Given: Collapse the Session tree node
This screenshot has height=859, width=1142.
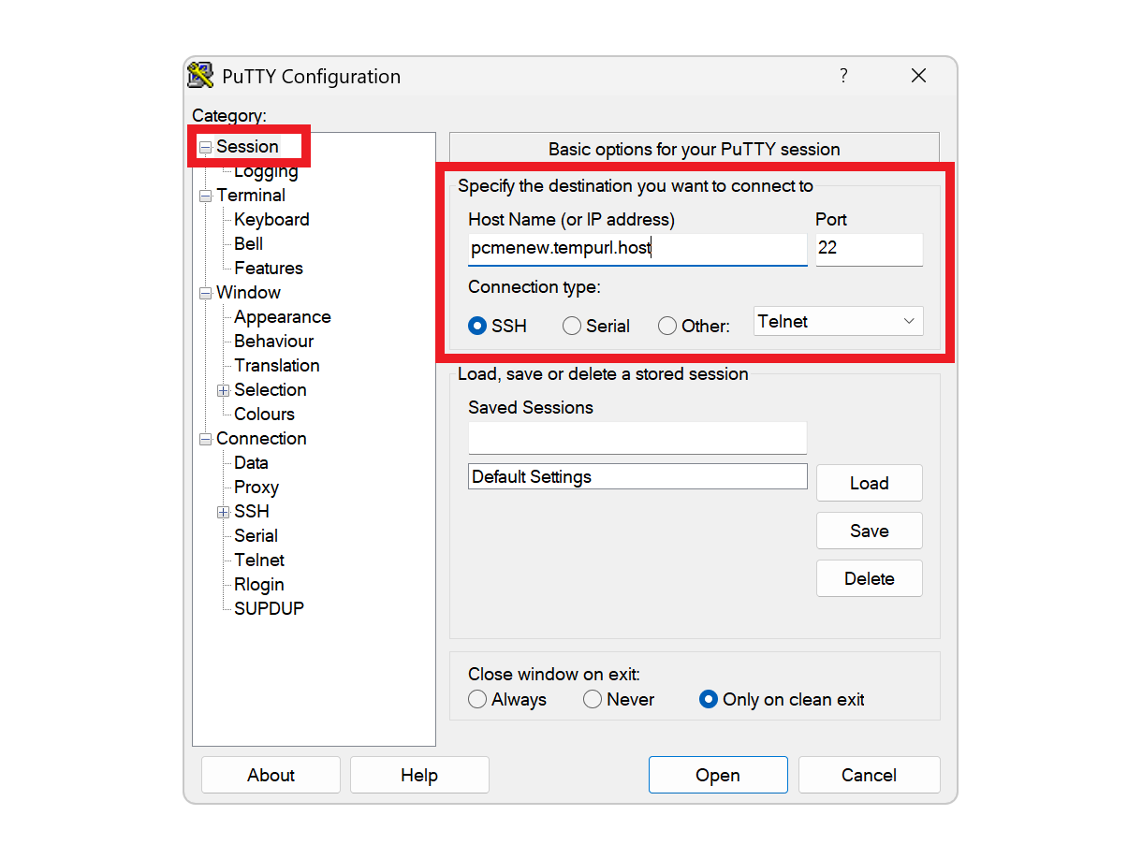Looking at the screenshot, I should tap(205, 147).
